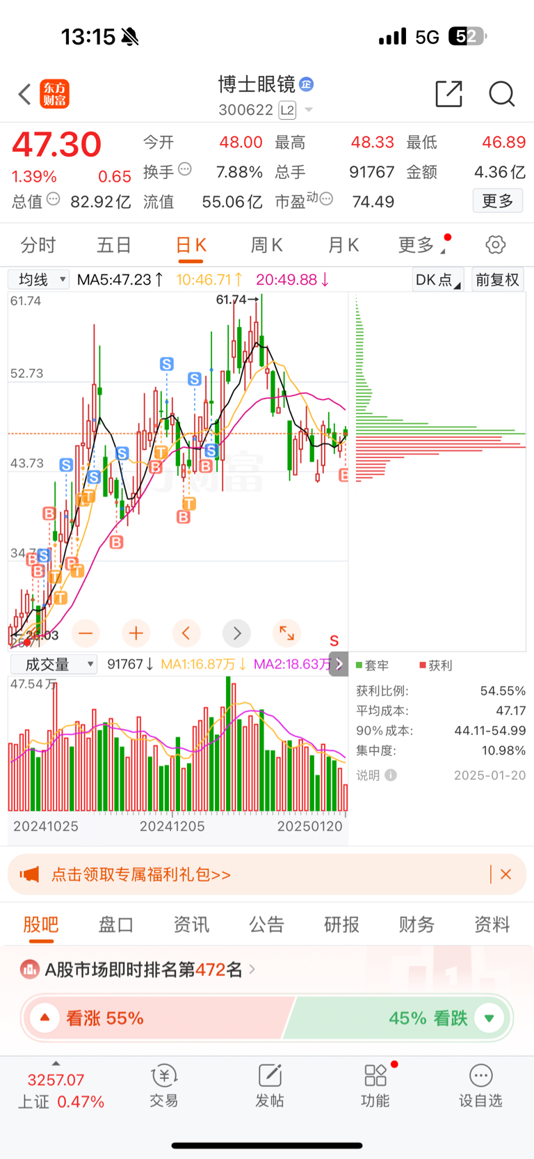Tap the share/export icon
The image size is (534, 1159).
pyautogui.click(x=448, y=94)
